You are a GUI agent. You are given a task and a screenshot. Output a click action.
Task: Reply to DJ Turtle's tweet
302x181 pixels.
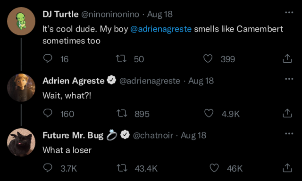point(48,58)
